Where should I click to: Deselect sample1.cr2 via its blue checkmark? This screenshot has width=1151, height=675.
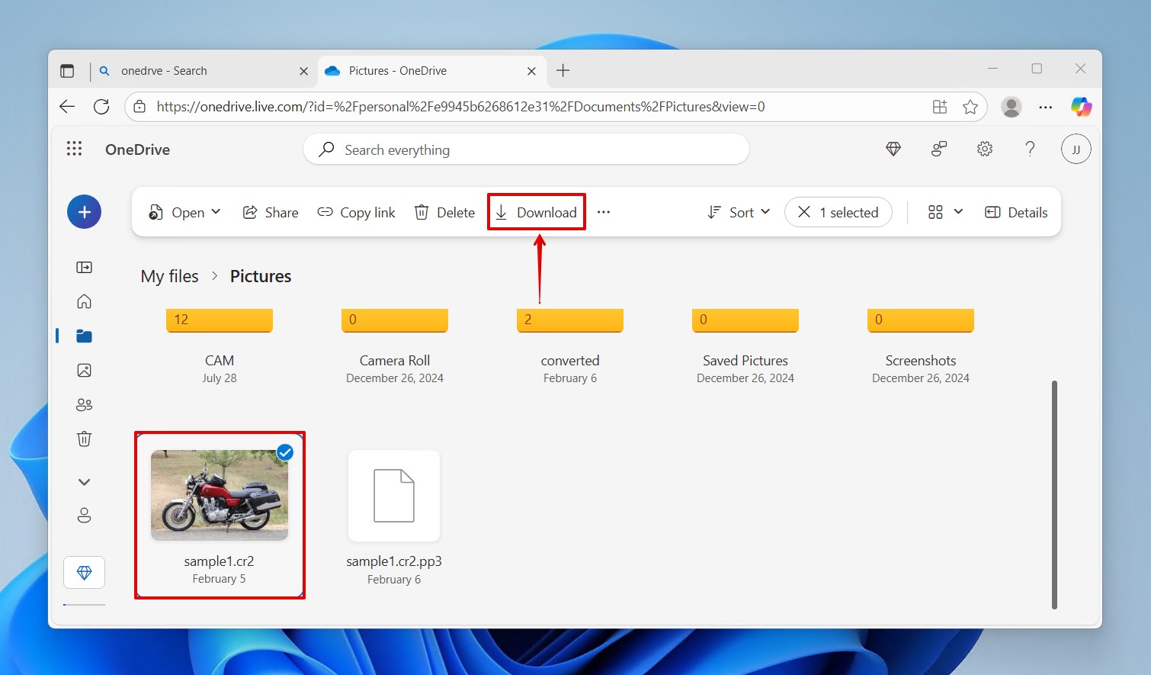[x=284, y=452]
